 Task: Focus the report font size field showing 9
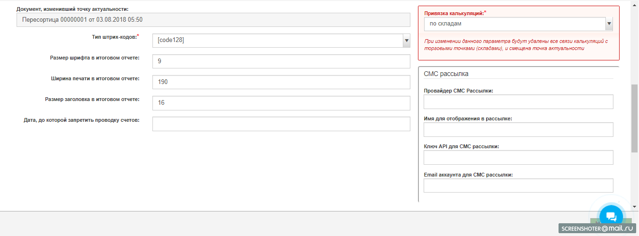tap(281, 61)
